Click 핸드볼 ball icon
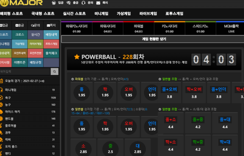244x156 pixels. [x=1, y=119]
